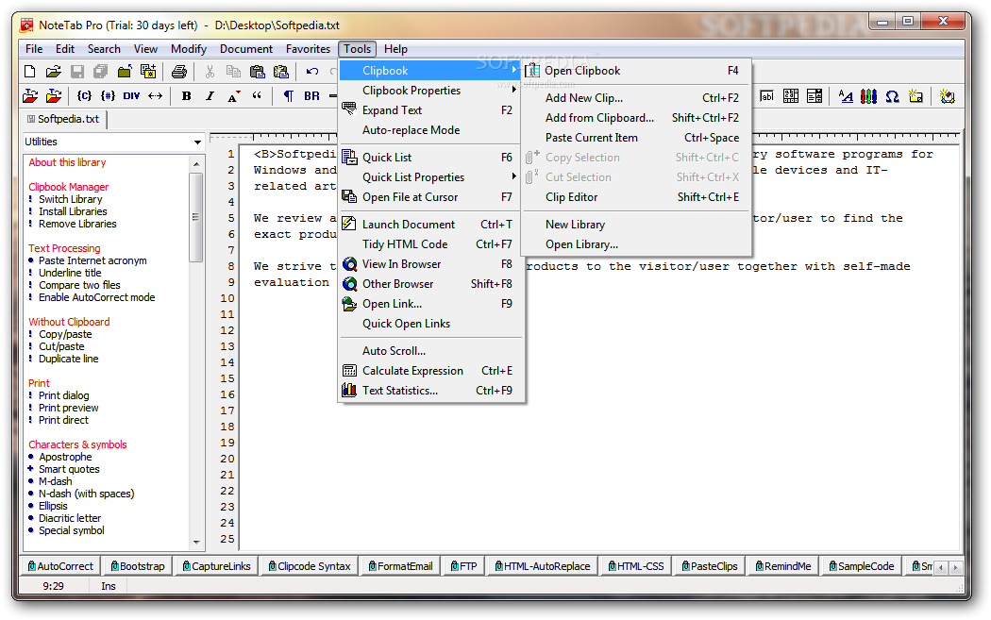
Task: Click the double-arrow entity icon
Action: 156,96
